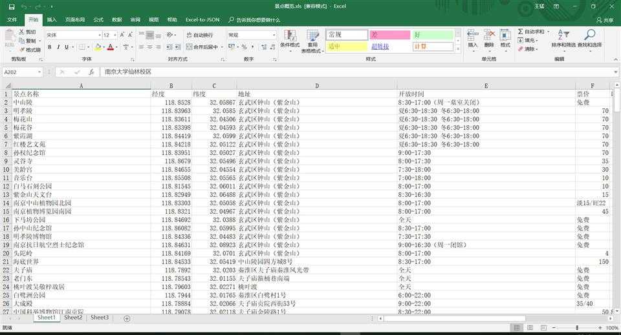The height and width of the screenshot is (335, 621).
Task: Click Format as Table icon
Action: 312,36
